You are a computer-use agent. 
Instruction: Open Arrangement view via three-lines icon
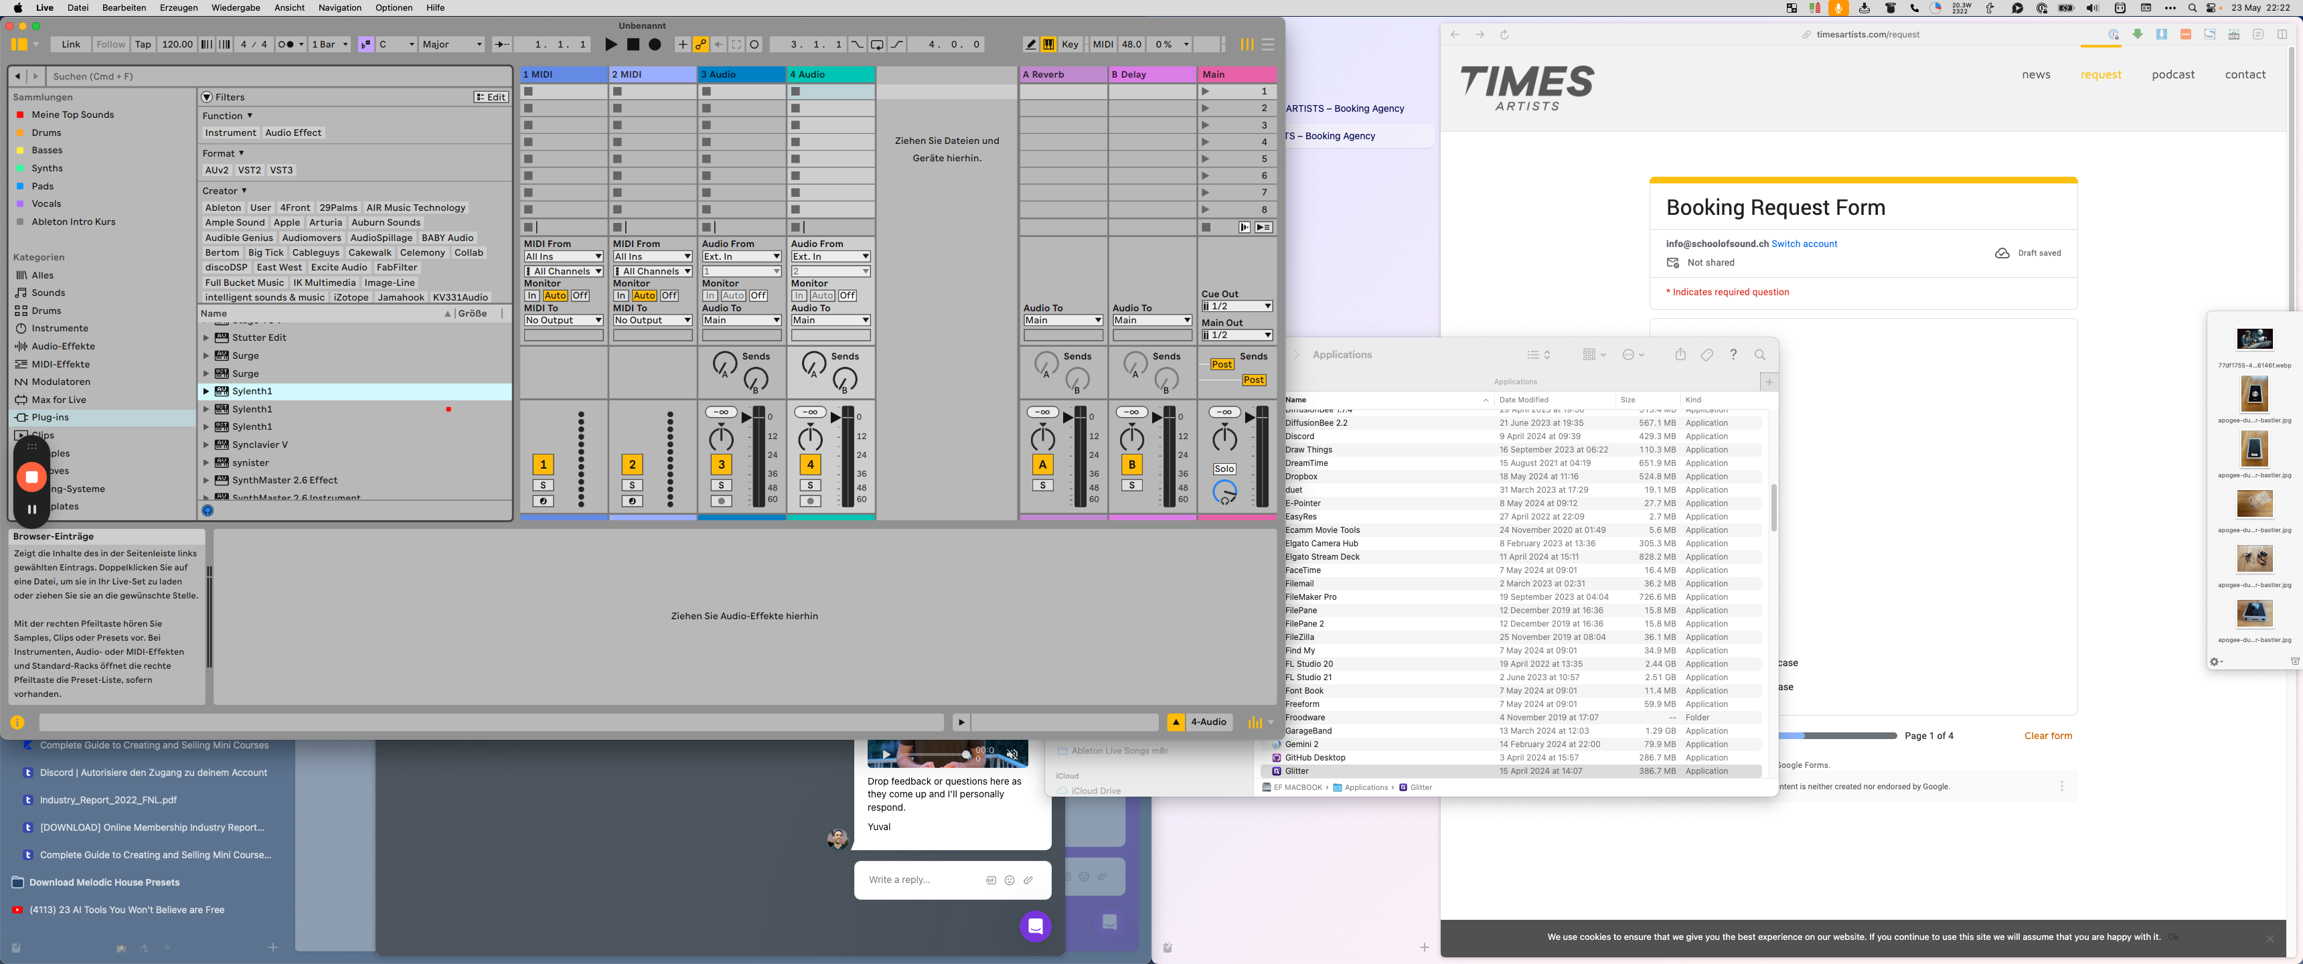pyautogui.click(x=1268, y=45)
